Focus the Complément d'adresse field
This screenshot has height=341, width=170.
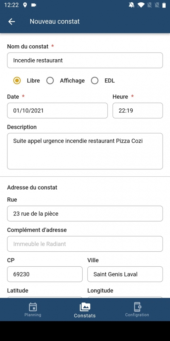tap(85, 244)
